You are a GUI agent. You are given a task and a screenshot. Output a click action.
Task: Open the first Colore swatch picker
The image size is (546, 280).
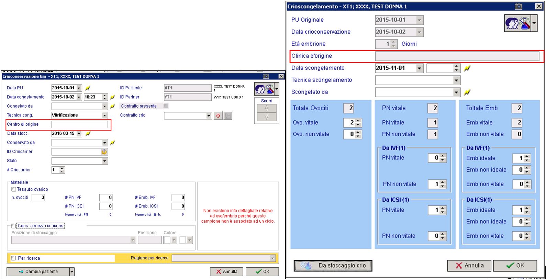pyautogui.click(x=174, y=240)
